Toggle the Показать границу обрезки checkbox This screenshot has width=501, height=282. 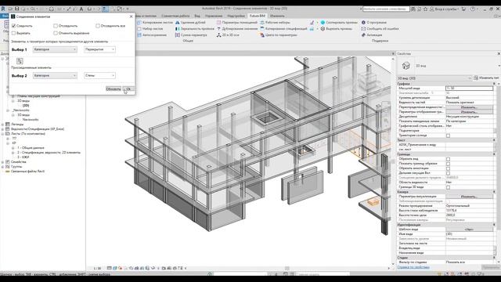pyautogui.click(x=448, y=164)
